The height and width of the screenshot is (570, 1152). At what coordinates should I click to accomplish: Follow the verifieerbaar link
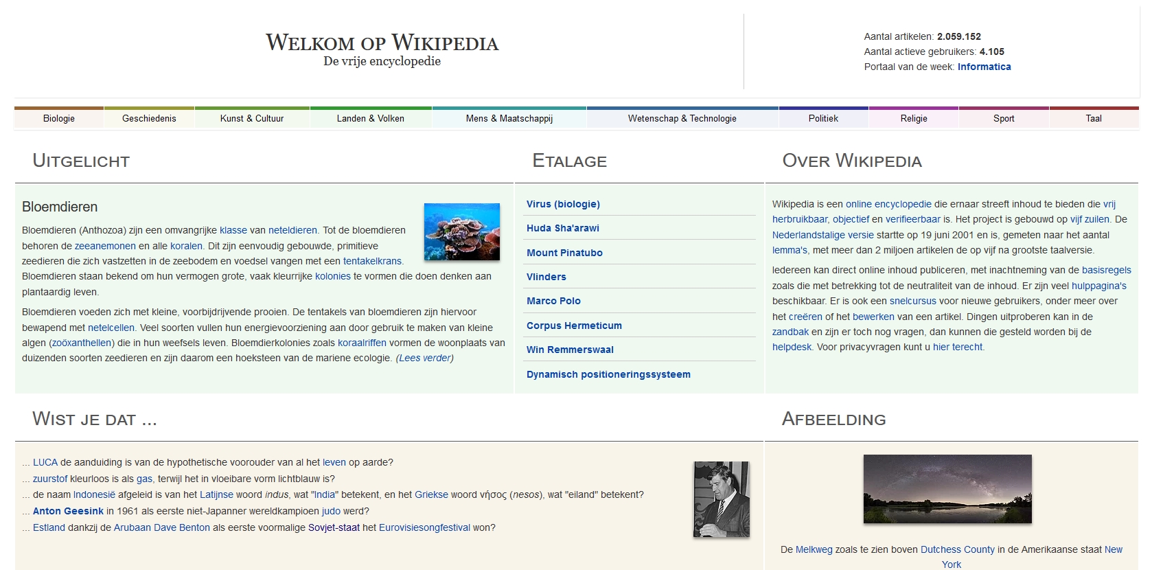pyautogui.click(x=913, y=219)
